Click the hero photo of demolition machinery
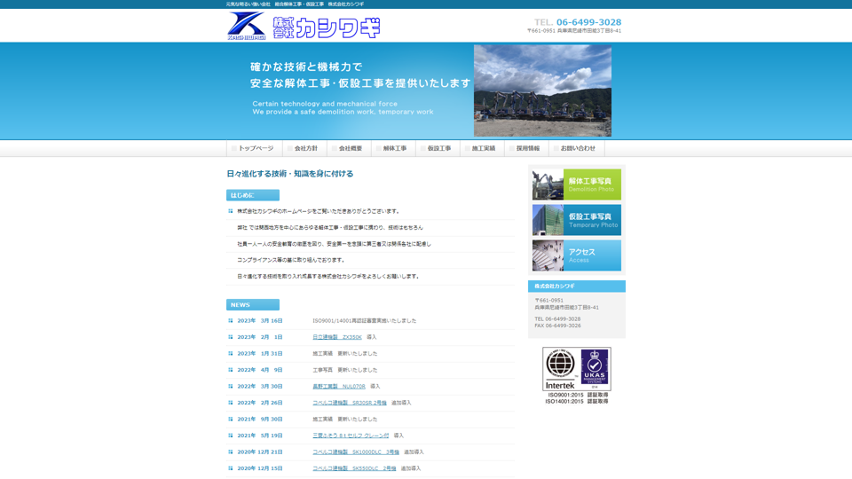Image resolution: width=852 pixels, height=479 pixels. [542, 91]
